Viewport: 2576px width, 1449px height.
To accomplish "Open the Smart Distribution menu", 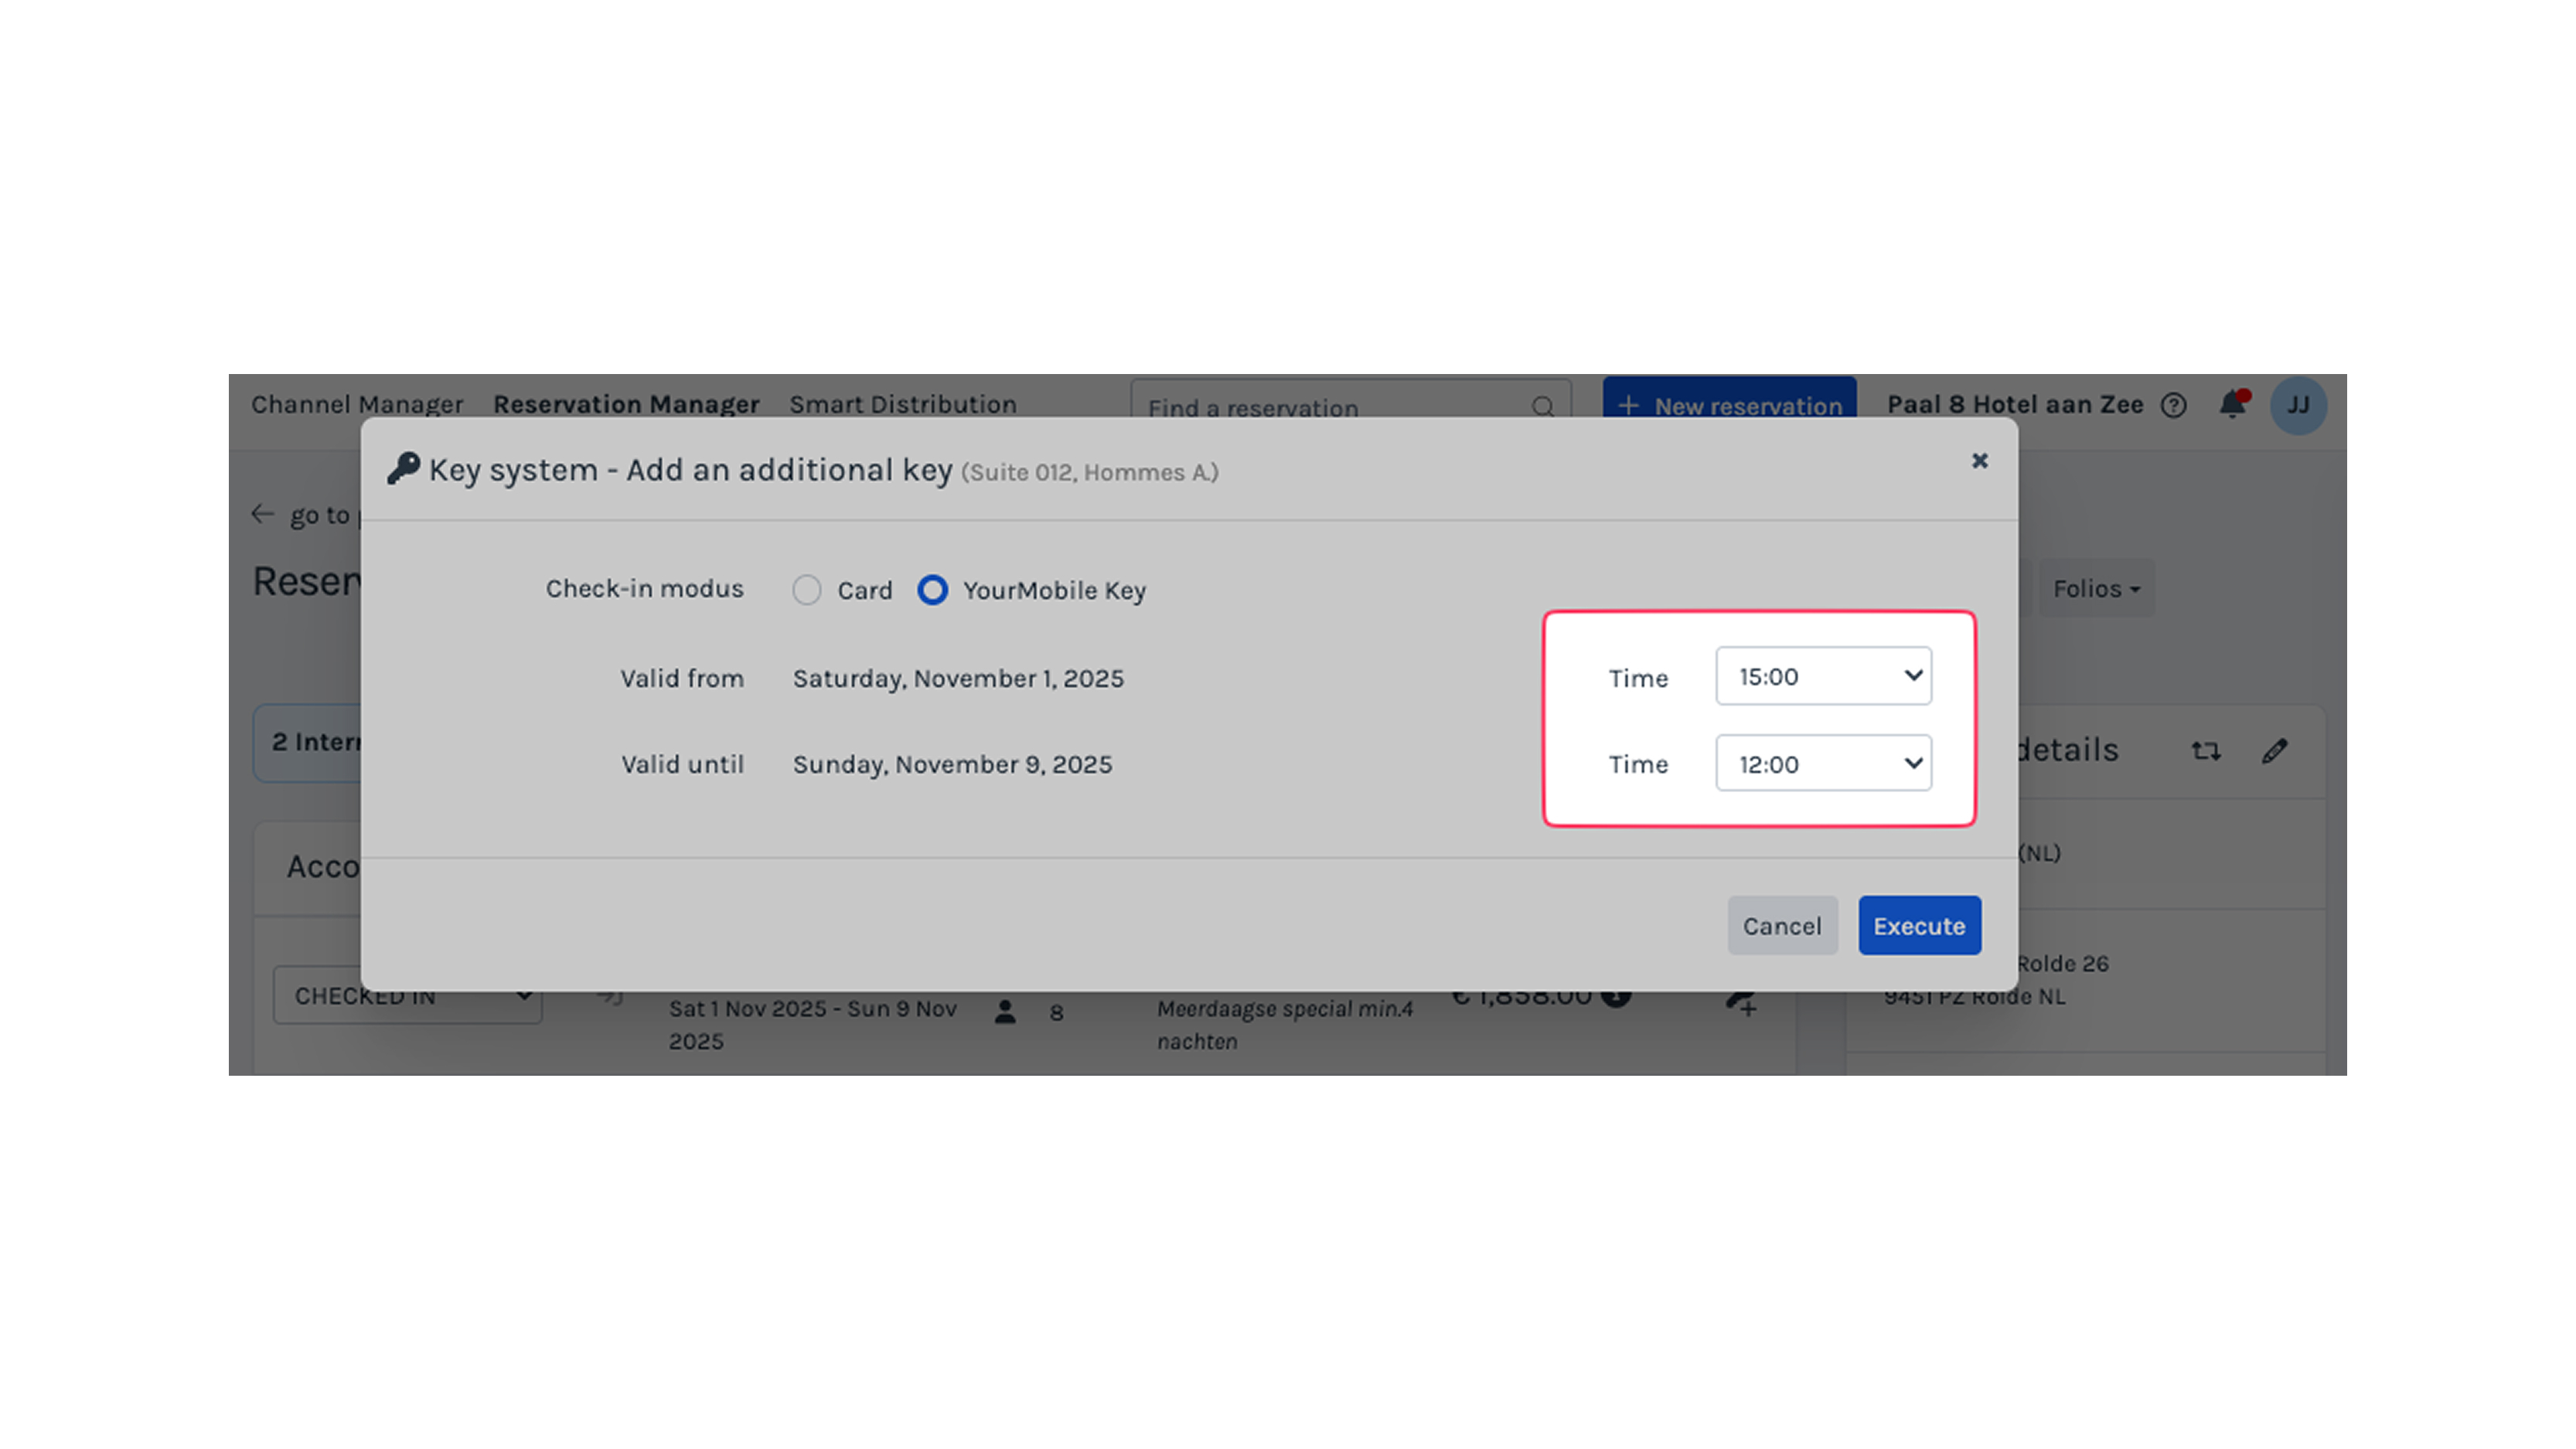I will 903,405.
